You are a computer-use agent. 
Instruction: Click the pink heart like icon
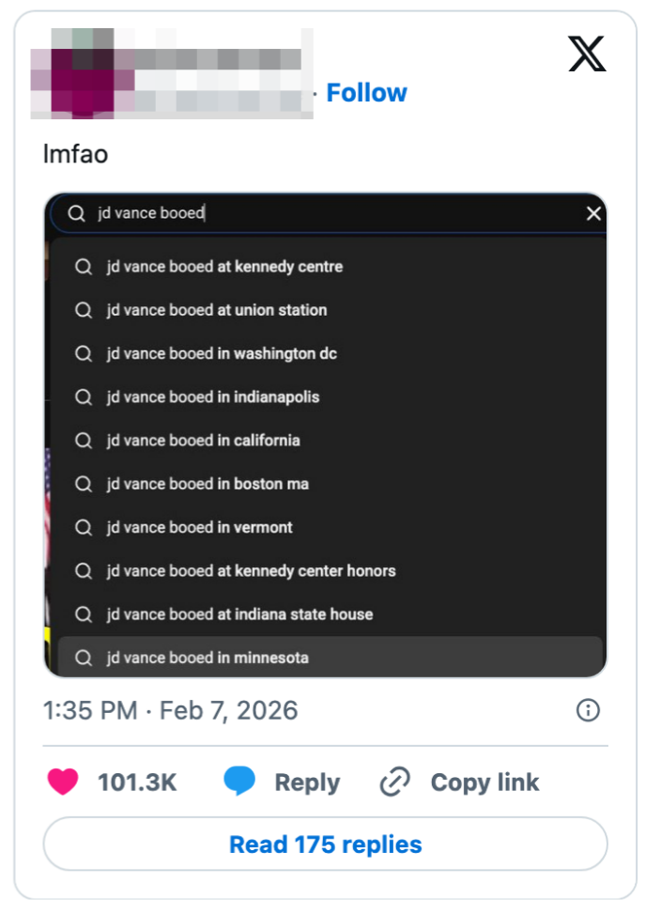63,782
